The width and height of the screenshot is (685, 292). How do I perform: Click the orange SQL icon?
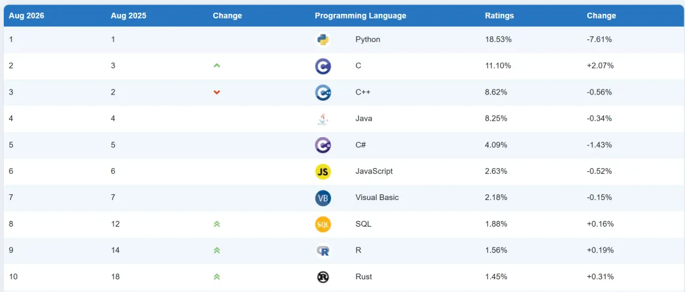coord(323,224)
